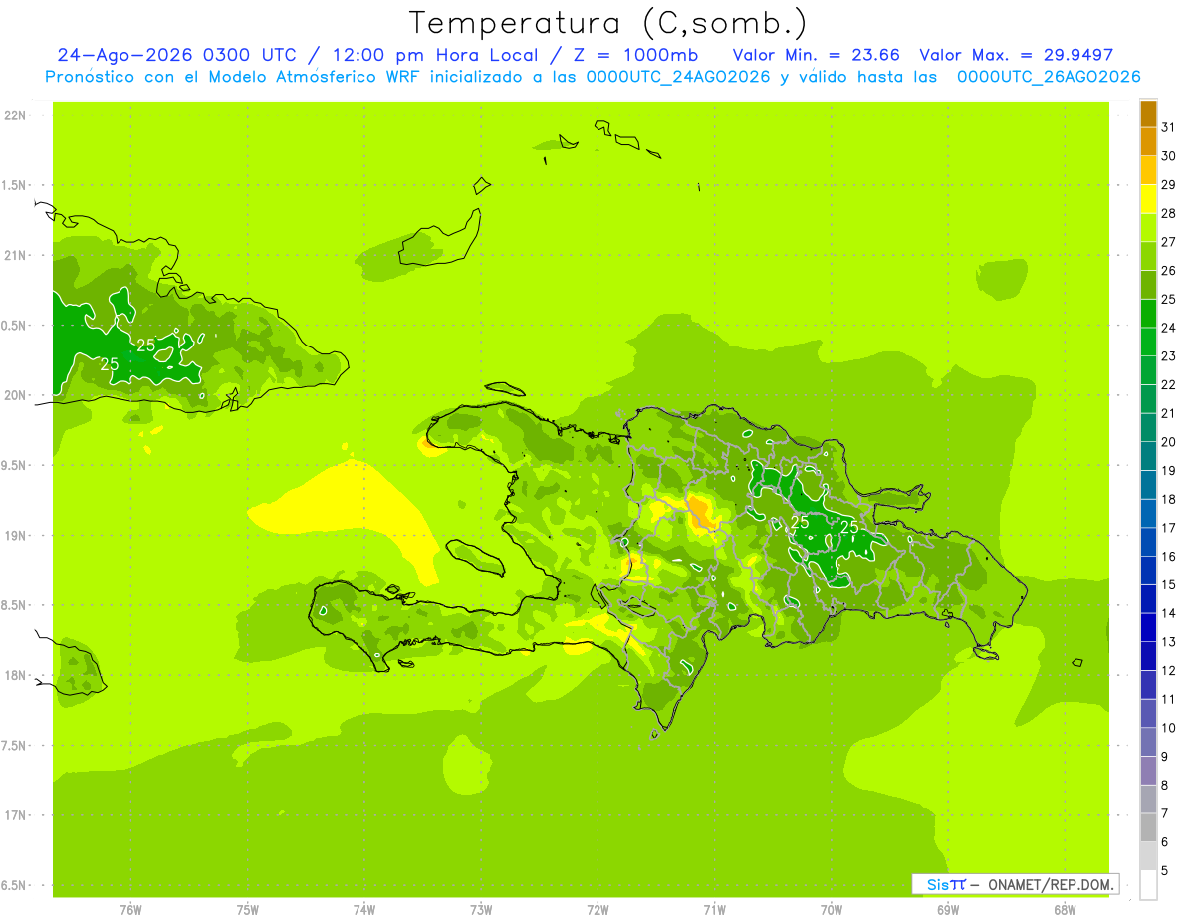Click the "72W" longitude axis label
Viewport: 1195px width, 923px height.
[597, 910]
